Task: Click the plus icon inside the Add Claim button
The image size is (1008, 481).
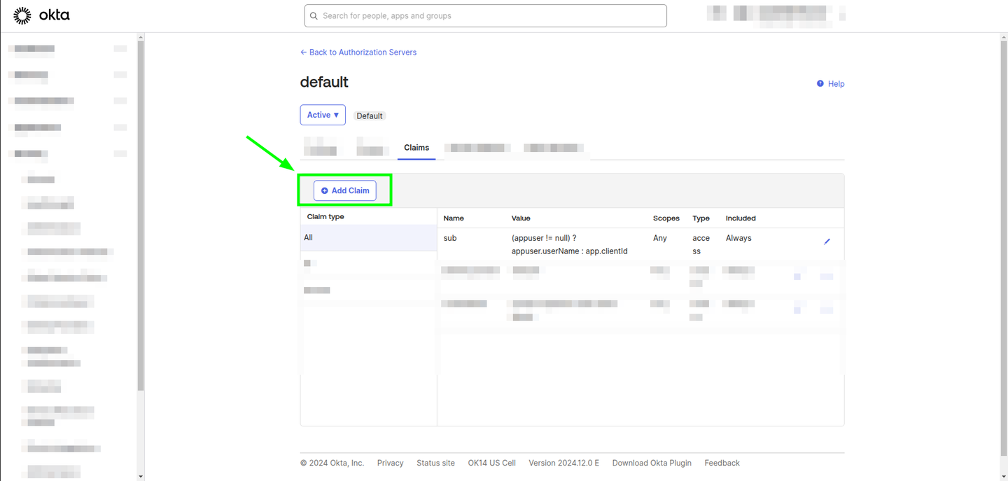Action: click(323, 190)
